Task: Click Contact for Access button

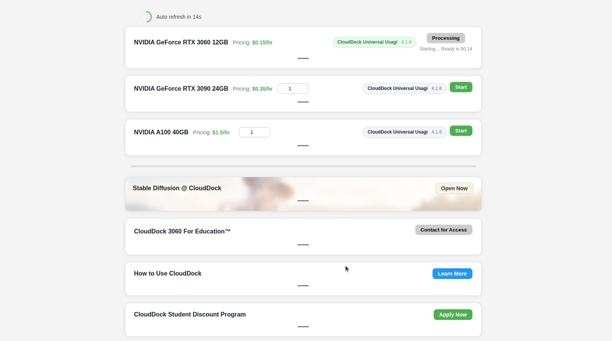Action: 443,230
